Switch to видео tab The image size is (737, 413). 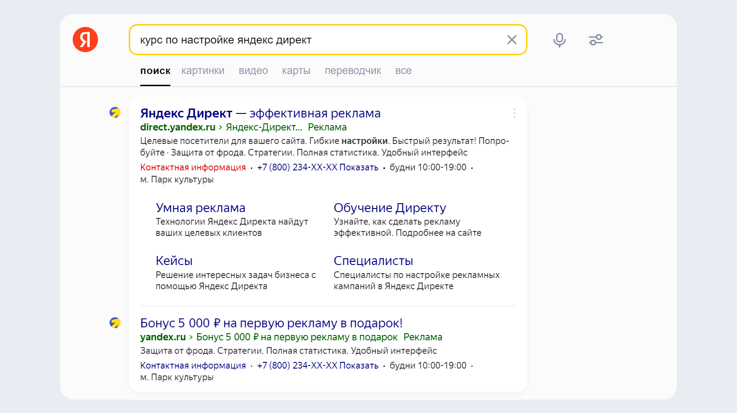[253, 70]
